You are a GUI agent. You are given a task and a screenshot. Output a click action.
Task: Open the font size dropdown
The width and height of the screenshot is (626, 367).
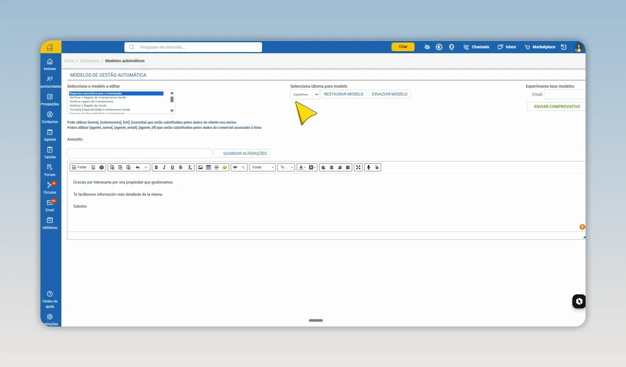click(286, 168)
